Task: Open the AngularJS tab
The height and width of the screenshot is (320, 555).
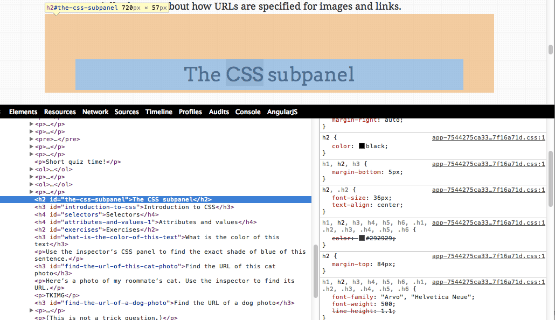Action: tap(282, 112)
